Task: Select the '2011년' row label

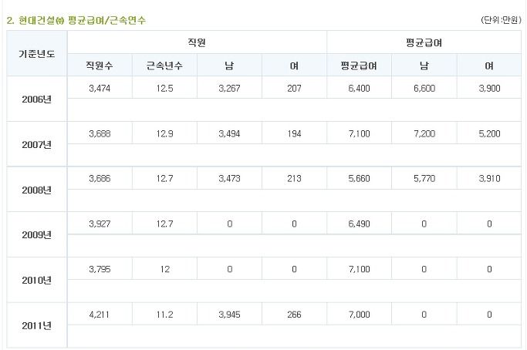Action: point(36,325)
